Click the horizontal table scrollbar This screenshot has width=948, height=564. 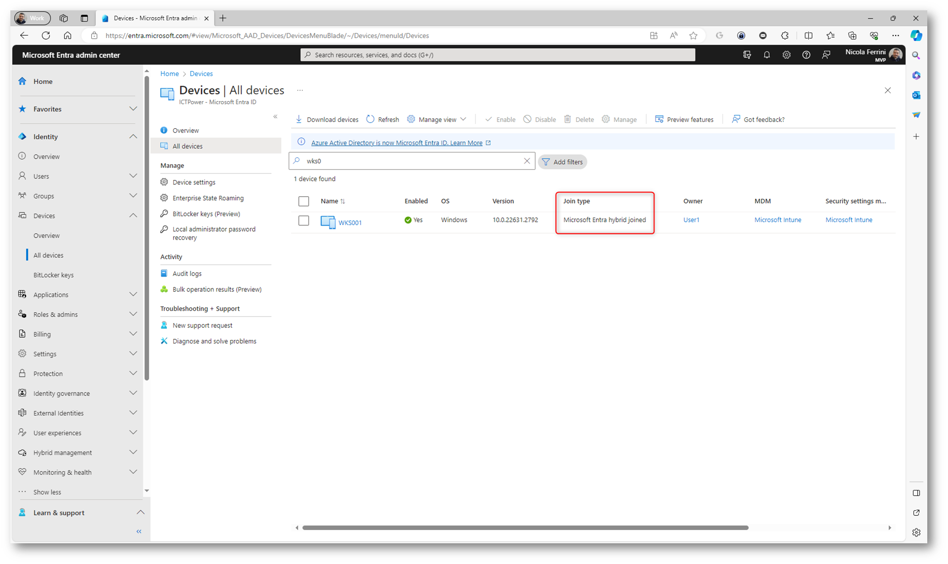[x=525, y=528]
